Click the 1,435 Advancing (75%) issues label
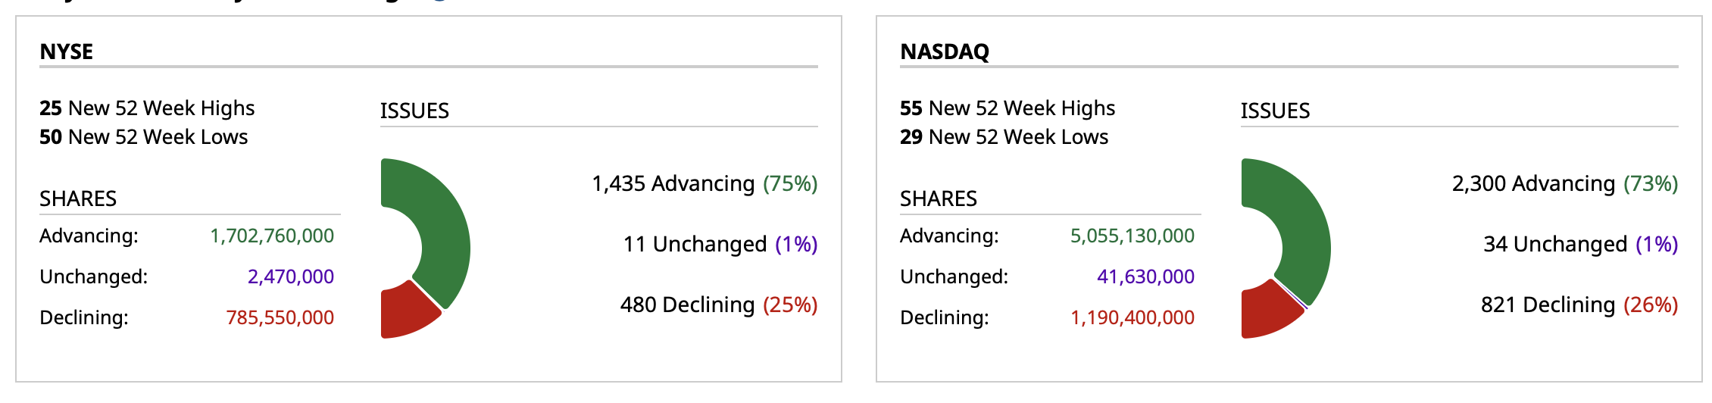The image size is (1712, 403). (704, 184)
